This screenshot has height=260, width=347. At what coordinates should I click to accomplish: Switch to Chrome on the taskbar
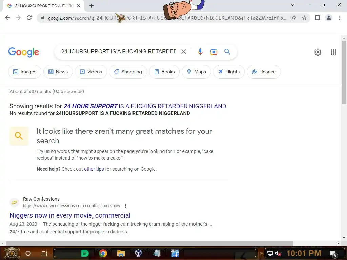[x=103, y=253]
